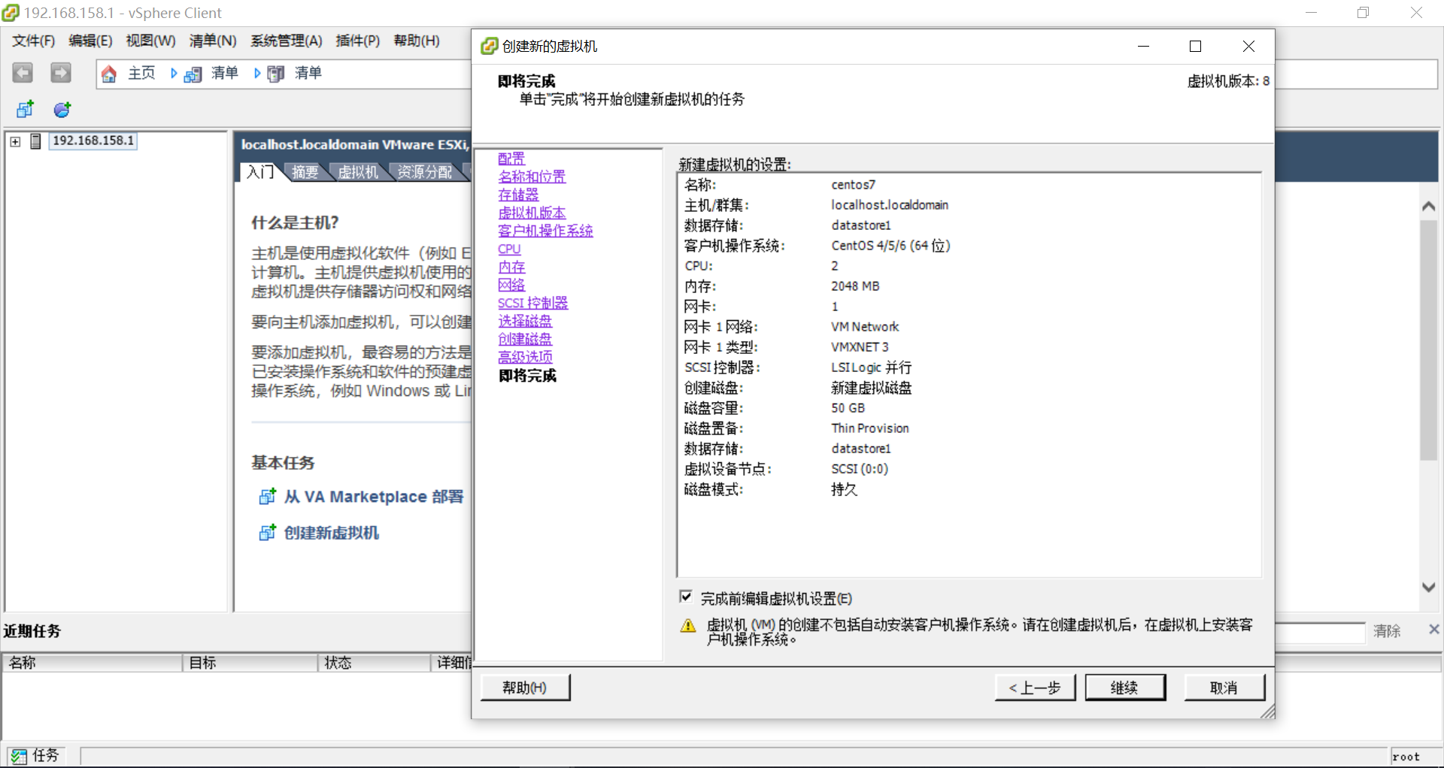The width and height of the screenshot is (1444, 768).
Task: Click the new virtual machine toolbar icon
Action: (25, 109)
